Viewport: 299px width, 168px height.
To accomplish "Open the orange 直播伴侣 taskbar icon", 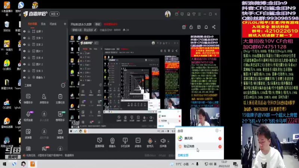I will tap(33, 164).
